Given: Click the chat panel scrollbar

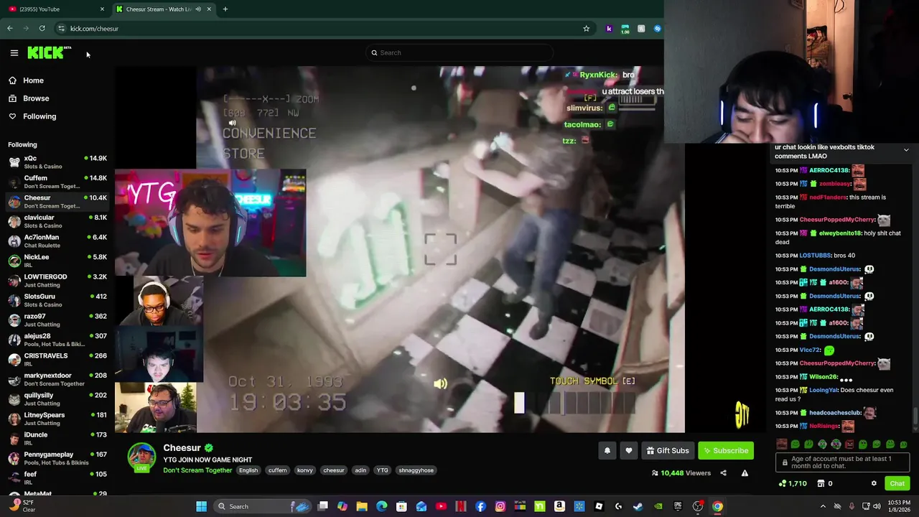Looking at the screenshot, I should coord(915,416).
